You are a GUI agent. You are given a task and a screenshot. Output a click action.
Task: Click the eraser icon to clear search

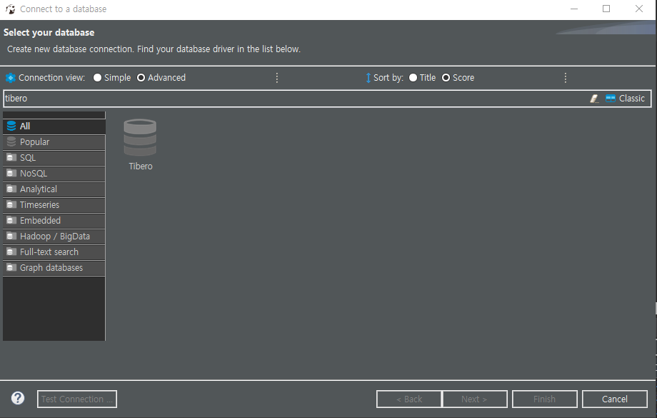(594, 99)
